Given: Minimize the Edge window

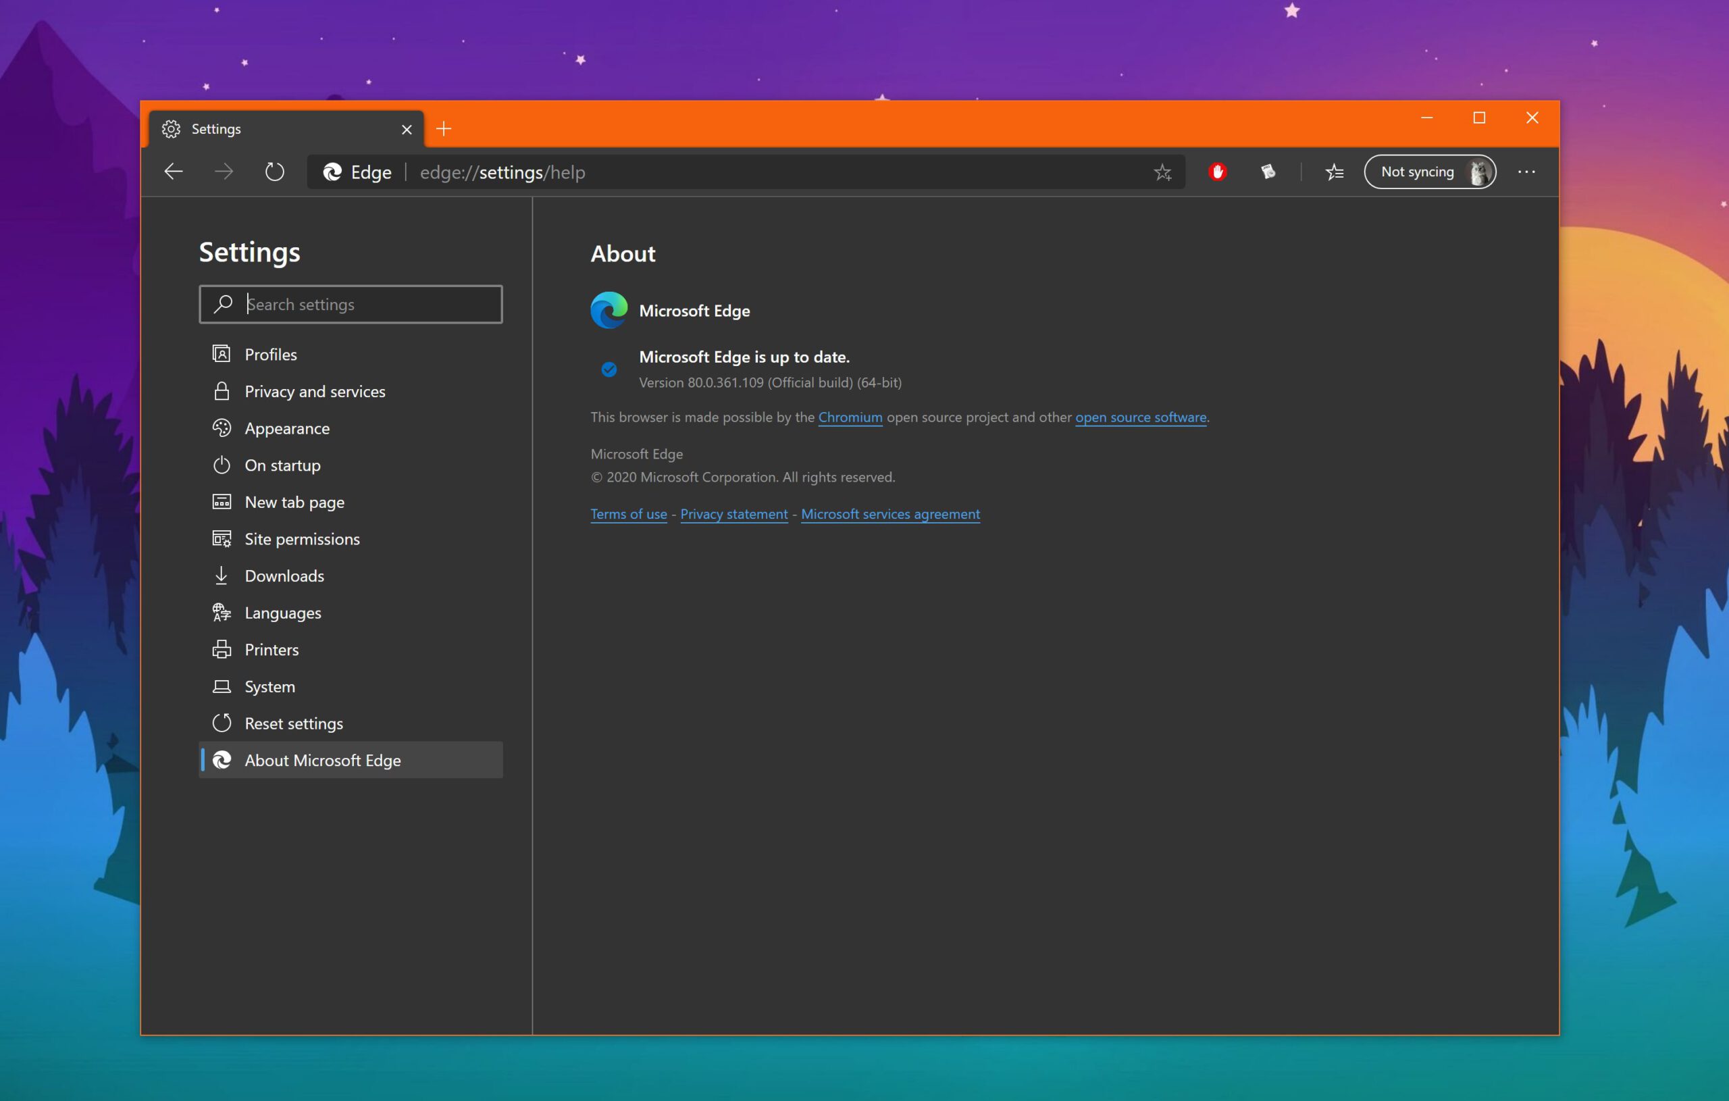Looking at the screenshot, I should [x=1426, y=118].
